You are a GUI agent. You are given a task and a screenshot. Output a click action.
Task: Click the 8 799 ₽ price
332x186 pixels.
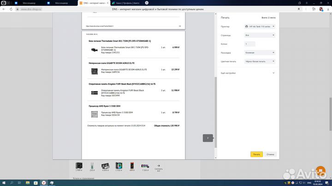[176, 113]
